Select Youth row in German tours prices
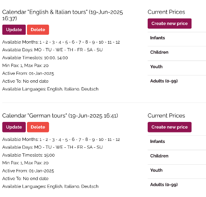The width and height of the screenshot is (206, 197). (177, 172)
